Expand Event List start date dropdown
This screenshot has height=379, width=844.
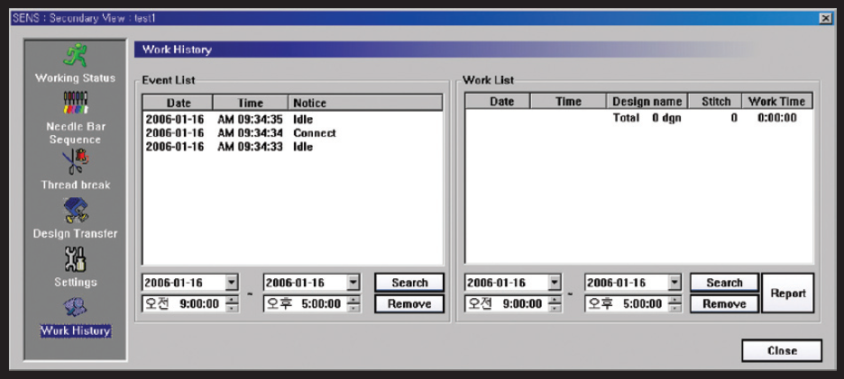click(x=232, y=283)
